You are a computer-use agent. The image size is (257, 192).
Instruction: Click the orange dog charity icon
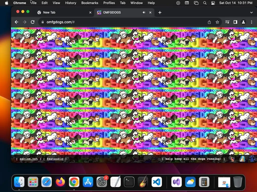232,159
